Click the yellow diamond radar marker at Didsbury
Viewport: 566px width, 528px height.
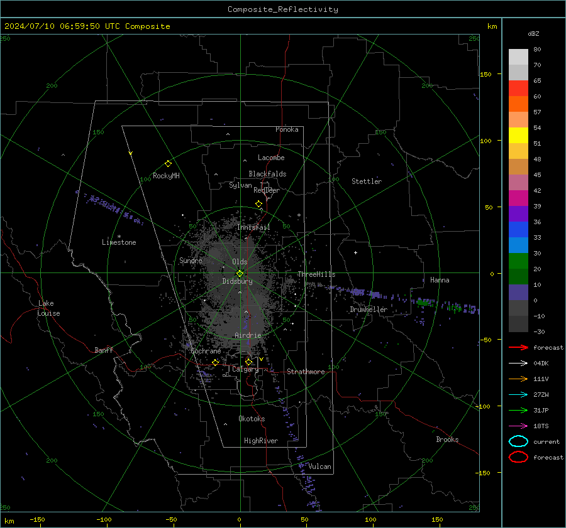tap(240, 274)
